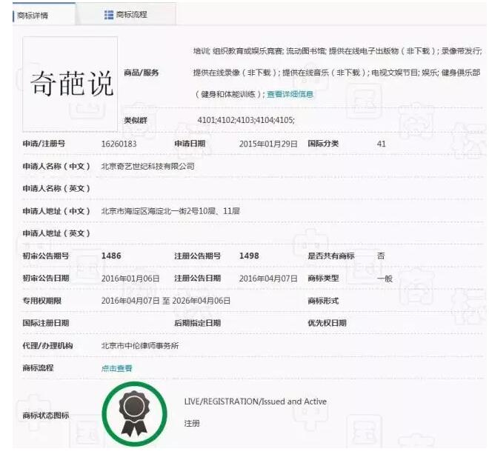
Task: Click the 申请人名称（英文） label
Action: [56, 188]
